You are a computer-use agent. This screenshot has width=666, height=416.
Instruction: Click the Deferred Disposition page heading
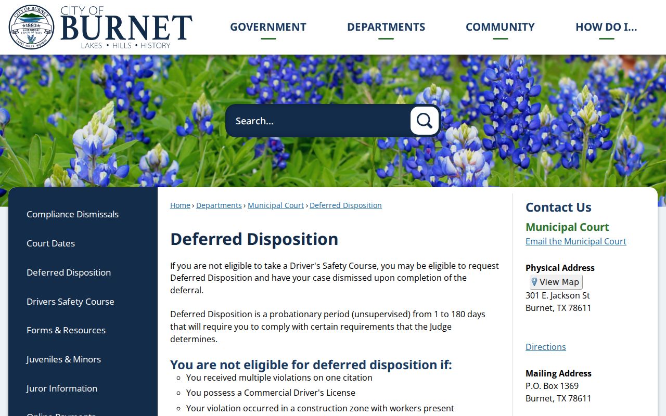tap(254, 239)
